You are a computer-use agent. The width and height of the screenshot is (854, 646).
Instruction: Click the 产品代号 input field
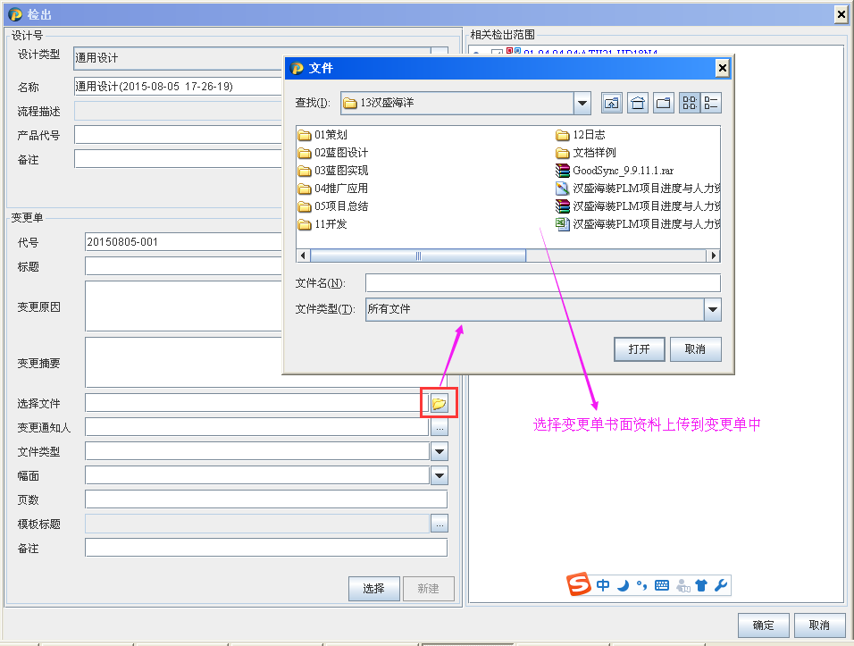[x=179, y=135]
